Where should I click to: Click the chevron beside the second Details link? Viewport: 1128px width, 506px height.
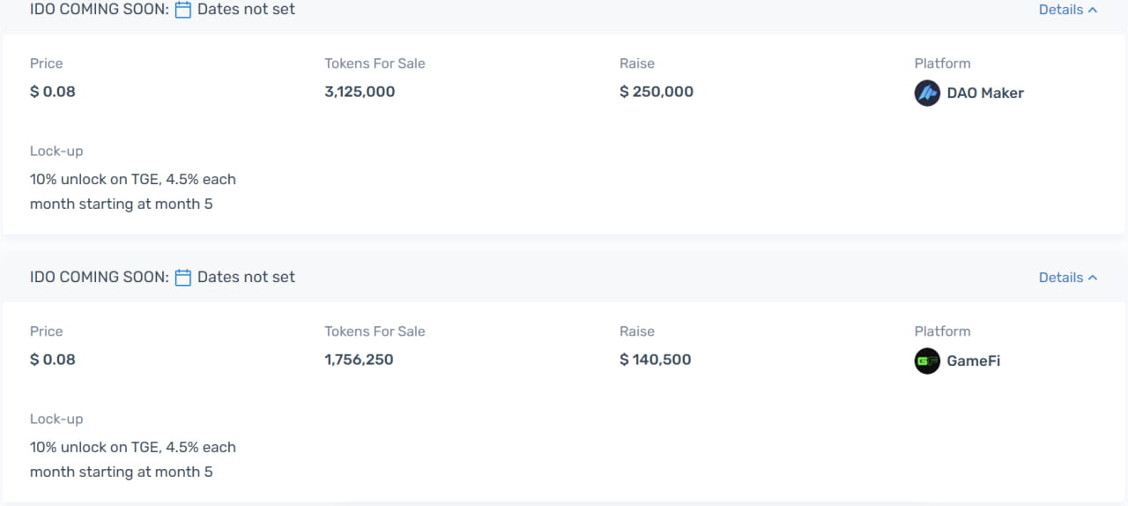[1093, 277]
